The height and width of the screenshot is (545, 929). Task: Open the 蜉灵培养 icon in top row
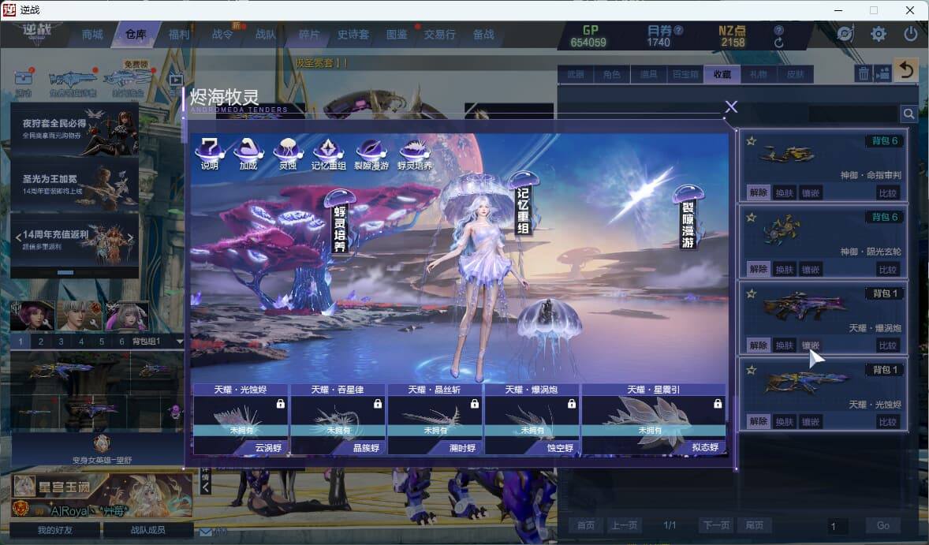[415, 154]
